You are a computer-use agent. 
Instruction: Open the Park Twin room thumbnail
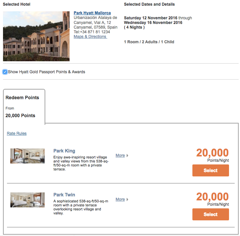[x=27, y=200]
